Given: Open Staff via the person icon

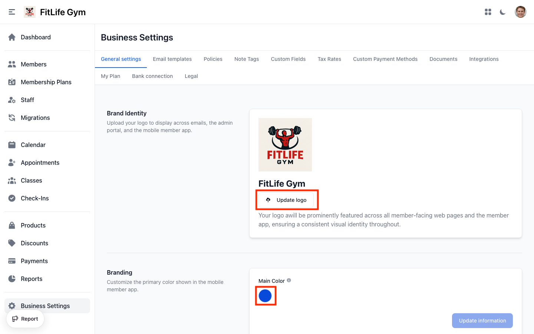Looking at the screenshot, I should tap(12, 100).
